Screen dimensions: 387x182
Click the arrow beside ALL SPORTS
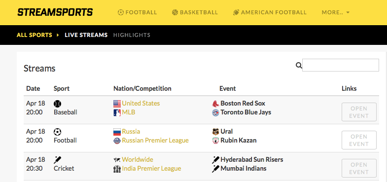(58, 35)
